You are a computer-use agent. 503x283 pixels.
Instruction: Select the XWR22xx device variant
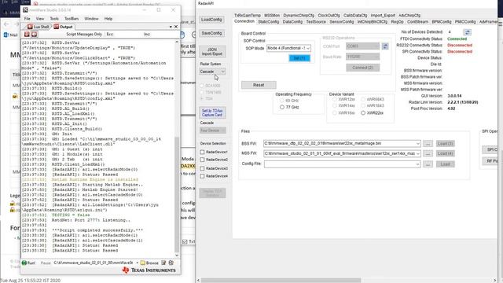point(363,113)
